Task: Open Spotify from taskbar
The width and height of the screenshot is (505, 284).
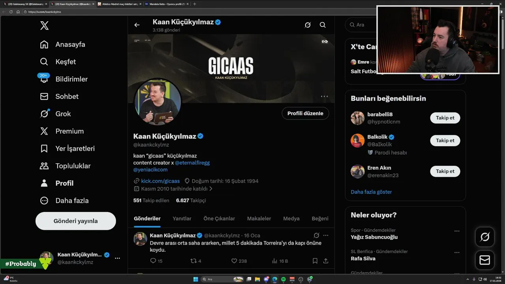Action: pyautogui.click(x=283, y=279)
